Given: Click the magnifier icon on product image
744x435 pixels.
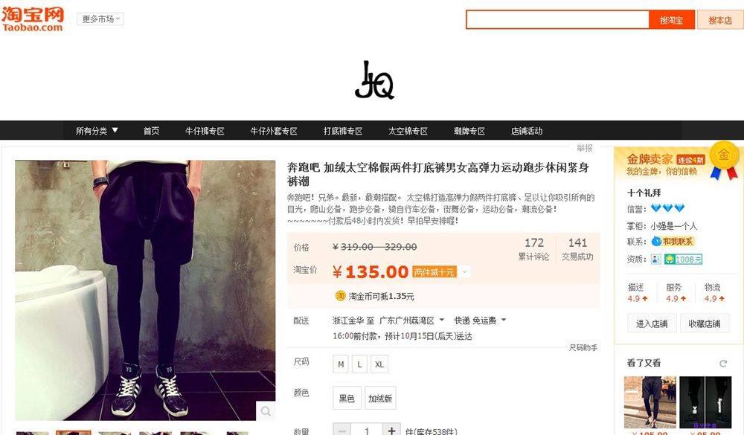Looking at the screenshot, I should (x=266, y=410).
